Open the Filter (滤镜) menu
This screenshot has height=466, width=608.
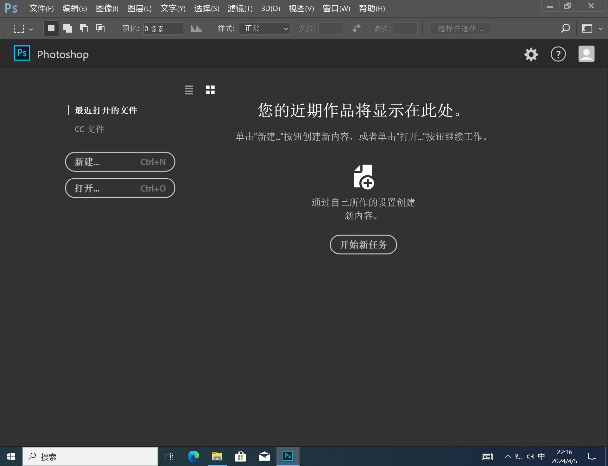tap(240, 9)
